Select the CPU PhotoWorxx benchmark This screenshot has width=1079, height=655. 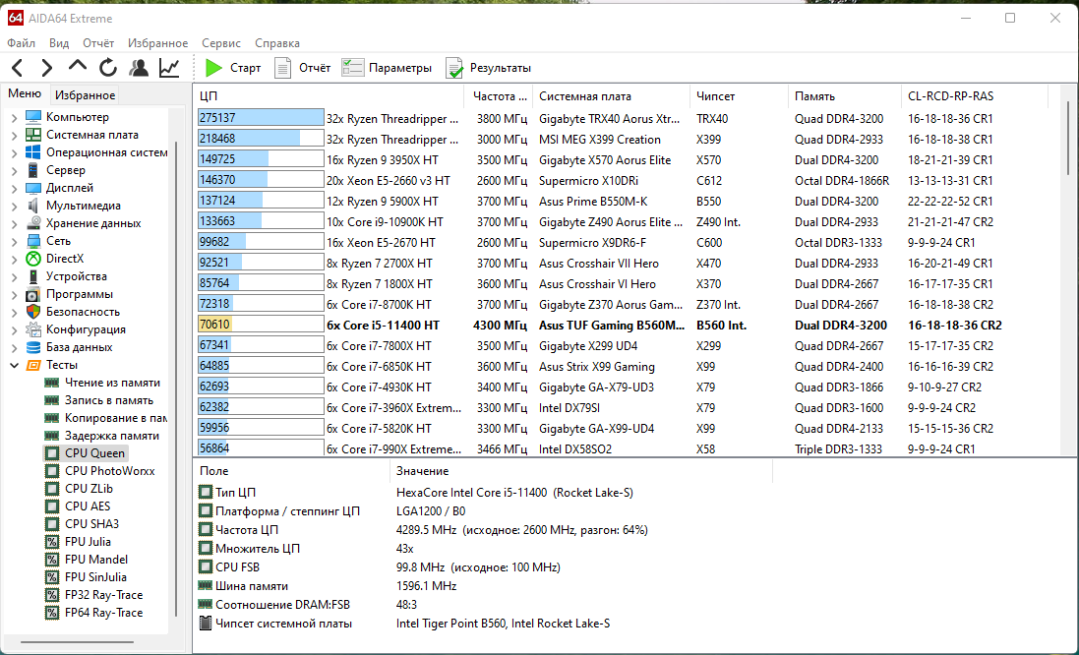click(x=99, y=471)
